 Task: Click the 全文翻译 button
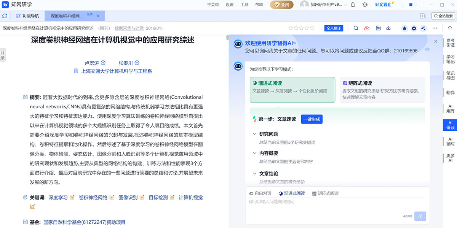point(334,28)
